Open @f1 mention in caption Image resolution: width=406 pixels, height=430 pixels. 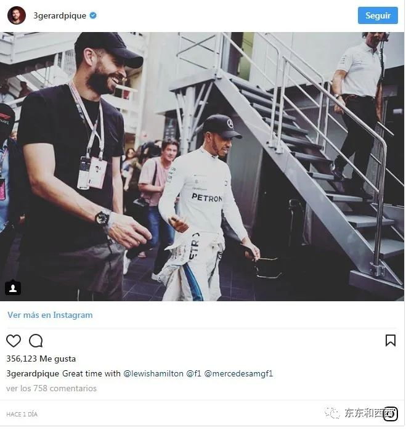coord(193,374)
